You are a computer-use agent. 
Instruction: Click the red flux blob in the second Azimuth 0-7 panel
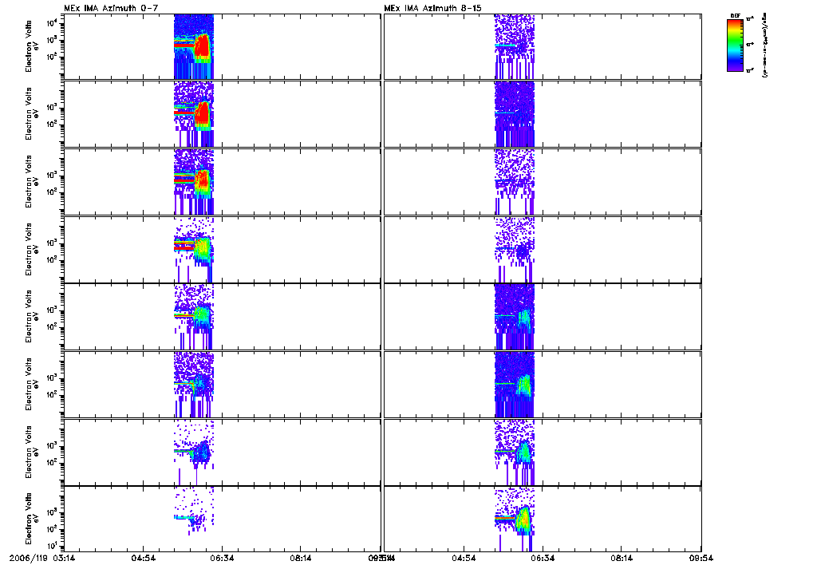[x=202, y=114]
